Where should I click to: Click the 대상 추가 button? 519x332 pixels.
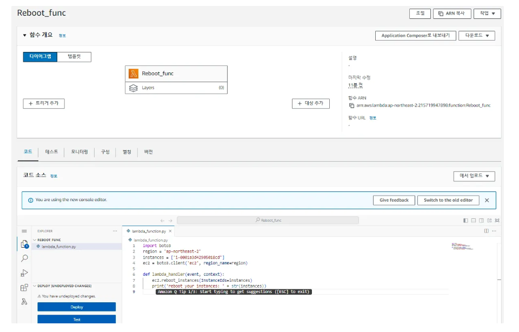[x=311, y=104]
